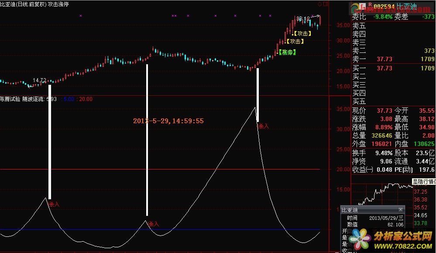Click the 比亚迪 popup title bar

(x=373, y=210)
